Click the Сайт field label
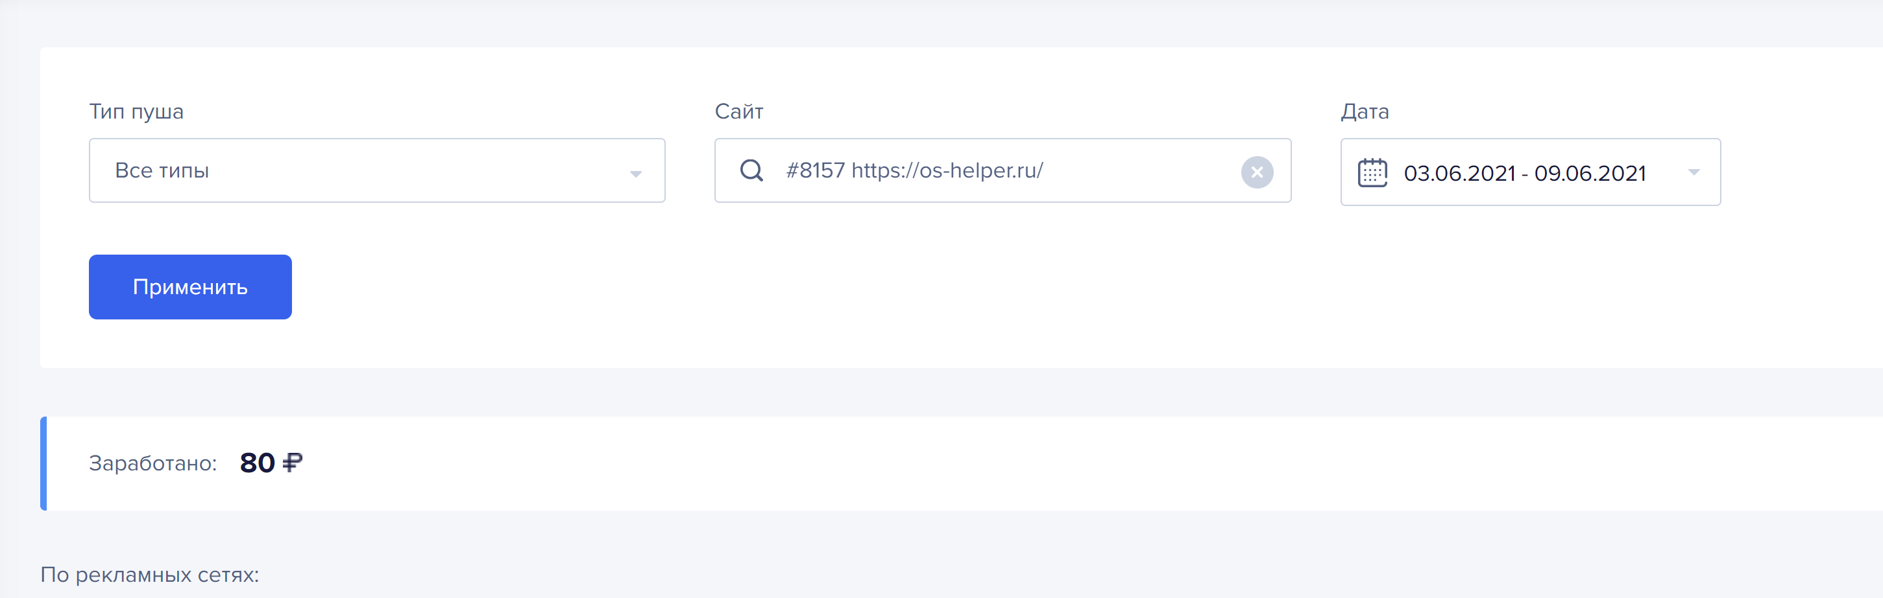The width and height of the screenshot is (1883, 598). [738, 111]
